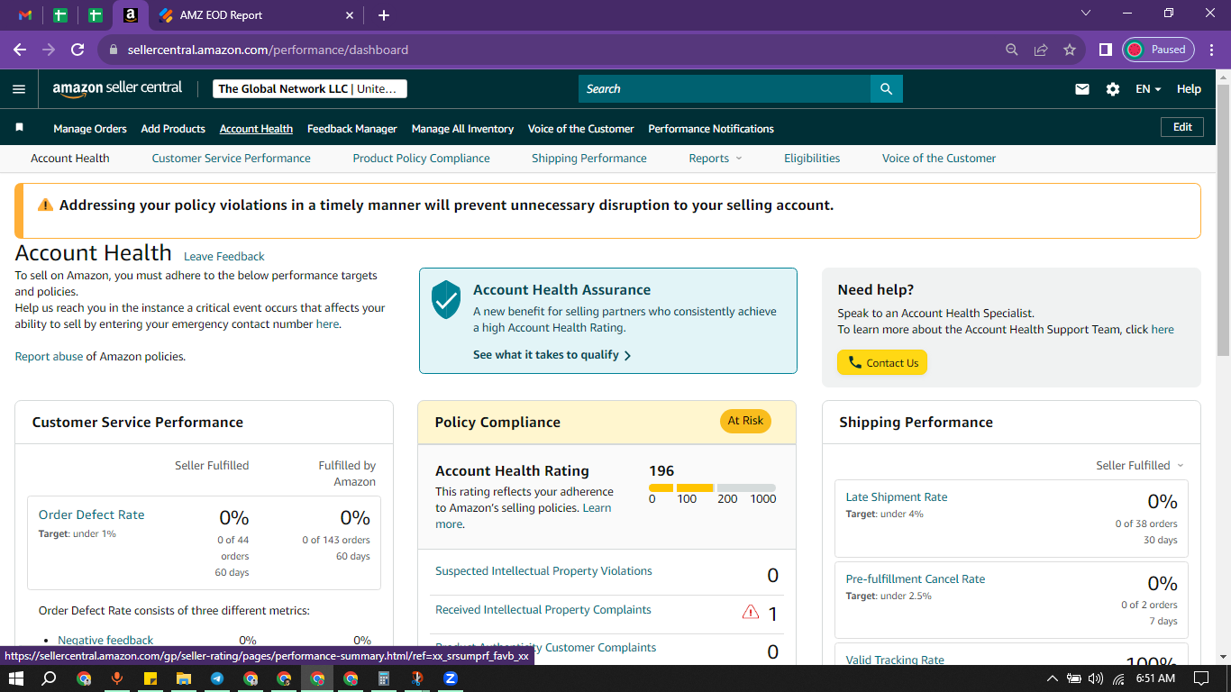Open the Windows Start menu
The image size is (1231, 692).
(x=15, y=678)
